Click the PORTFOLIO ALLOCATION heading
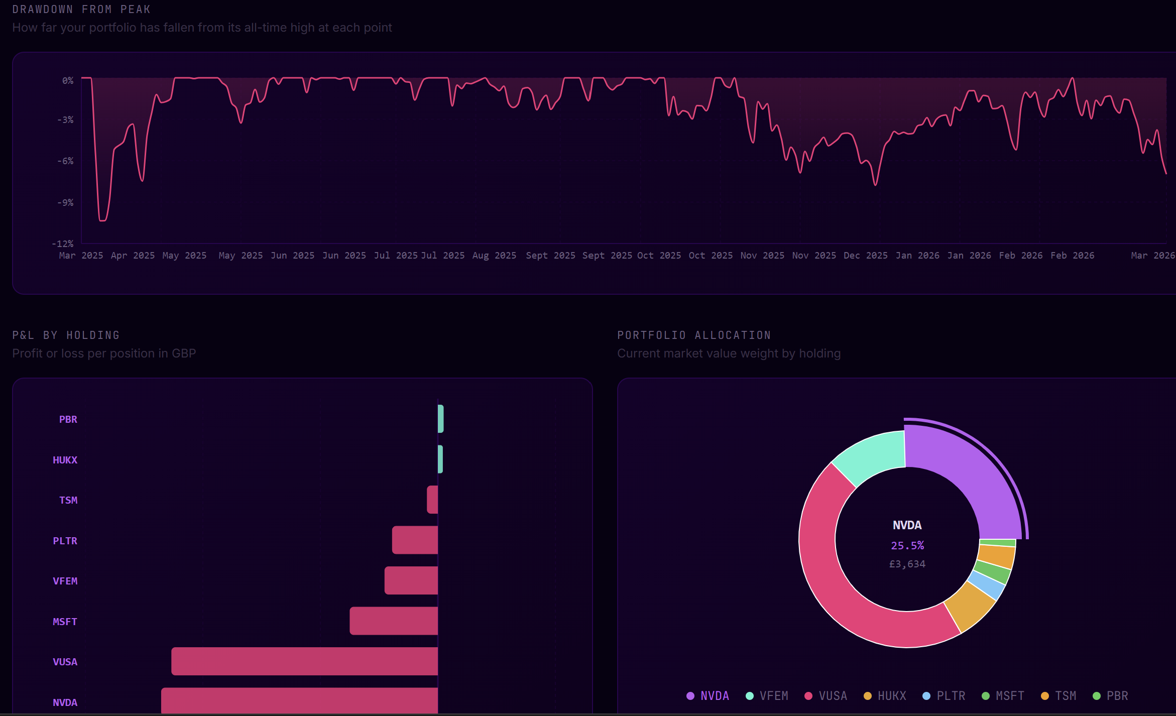Screen dimensions: 1176x716 click(x=694, y=334)
